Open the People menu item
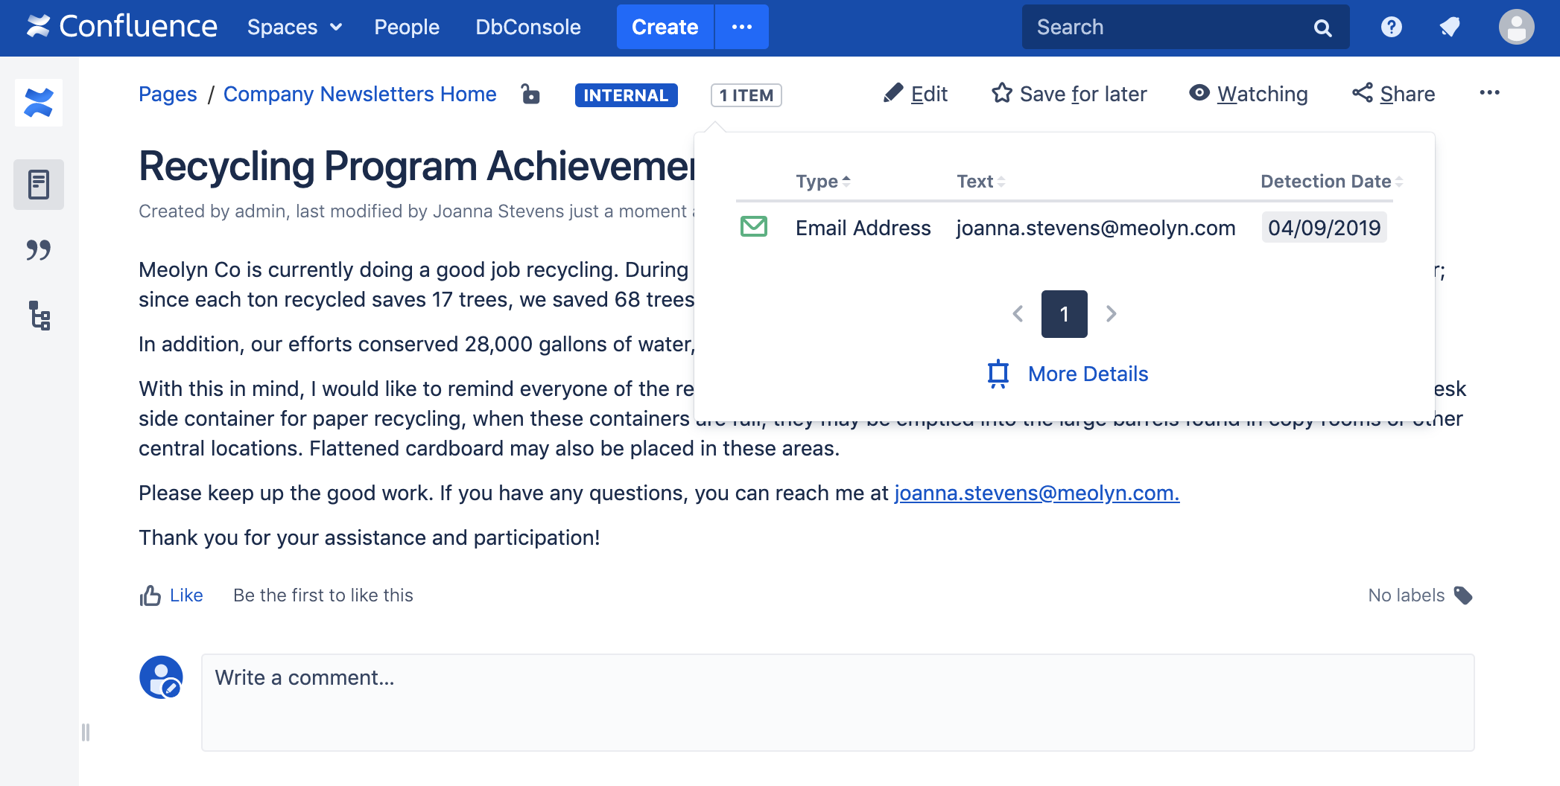This screenshot has width=1560, height=786. [x=407, y=28]
